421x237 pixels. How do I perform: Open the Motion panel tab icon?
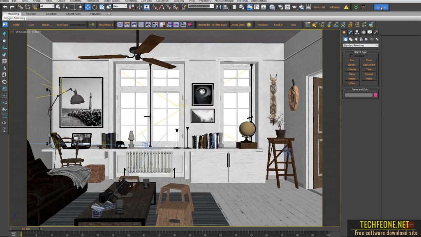pyautogui.click(x=363, y=32)
